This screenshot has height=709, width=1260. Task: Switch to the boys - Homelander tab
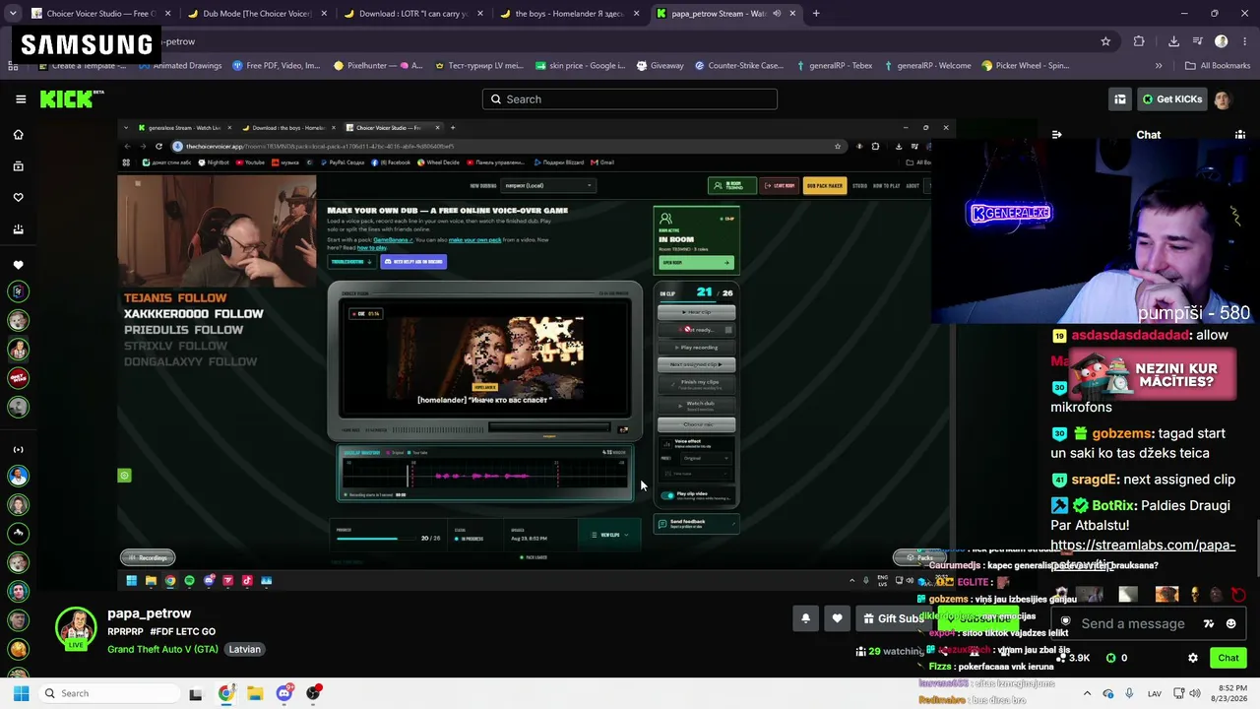coord(569,14)
